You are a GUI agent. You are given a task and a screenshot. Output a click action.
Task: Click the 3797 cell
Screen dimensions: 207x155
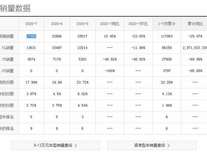pyautogui.click(x=167, y=71)
